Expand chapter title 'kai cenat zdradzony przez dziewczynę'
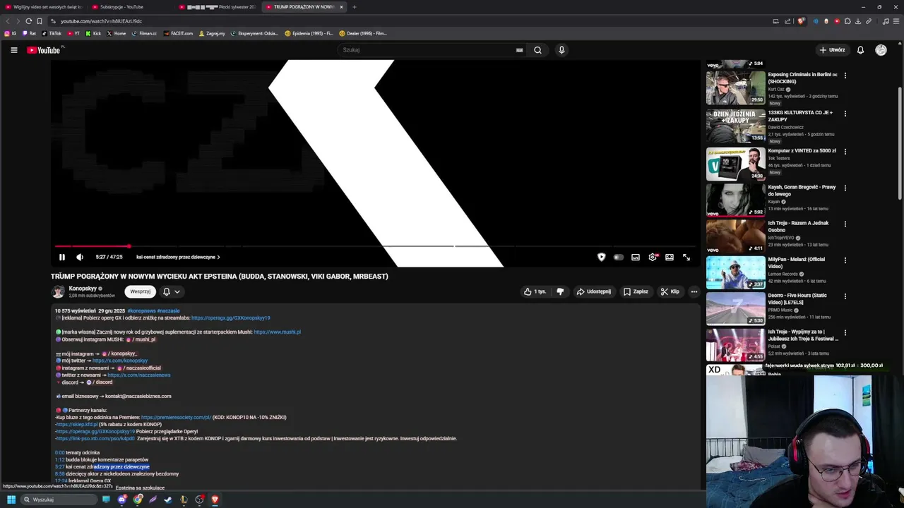The width and height of the screenshot is (904, 508). coord(178,258)
